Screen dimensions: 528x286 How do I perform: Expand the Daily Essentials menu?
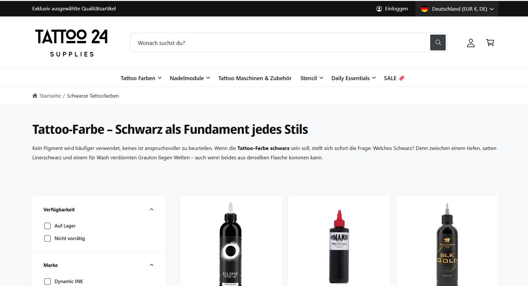[x=354, y=78]
